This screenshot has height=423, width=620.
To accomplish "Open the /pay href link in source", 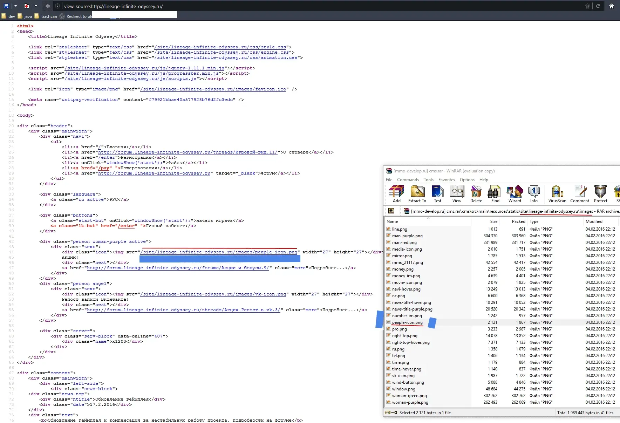I will 104,168.
